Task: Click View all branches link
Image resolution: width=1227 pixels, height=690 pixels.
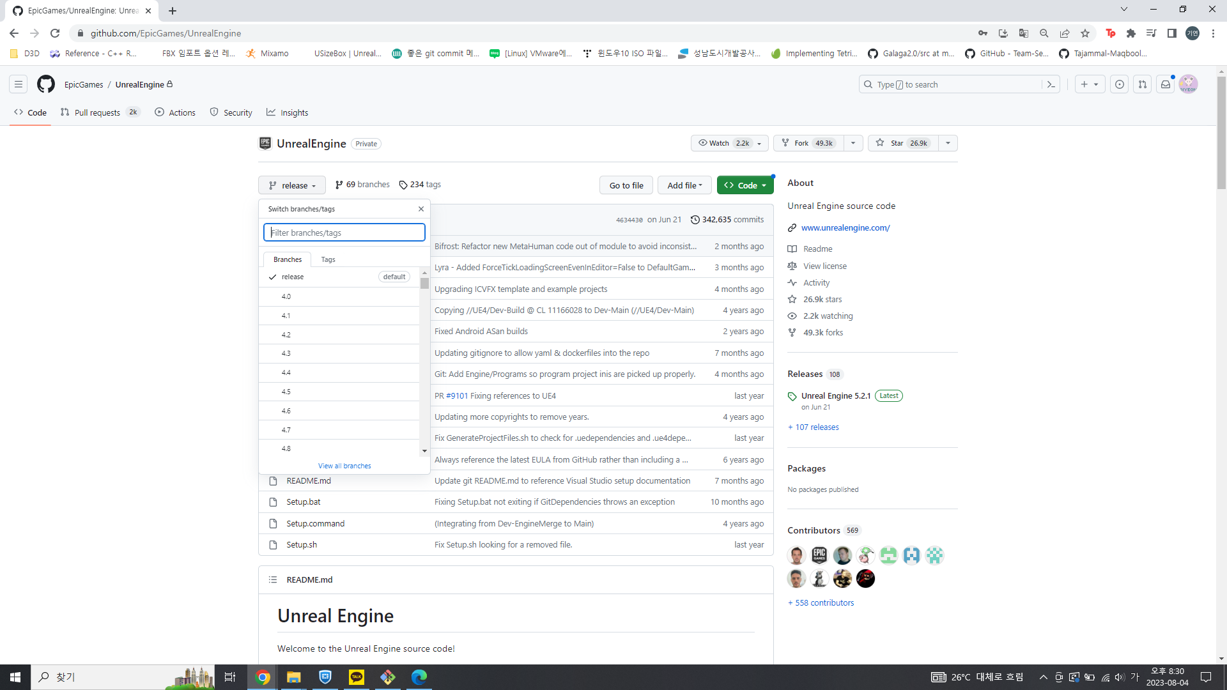Action: (344, 466)
